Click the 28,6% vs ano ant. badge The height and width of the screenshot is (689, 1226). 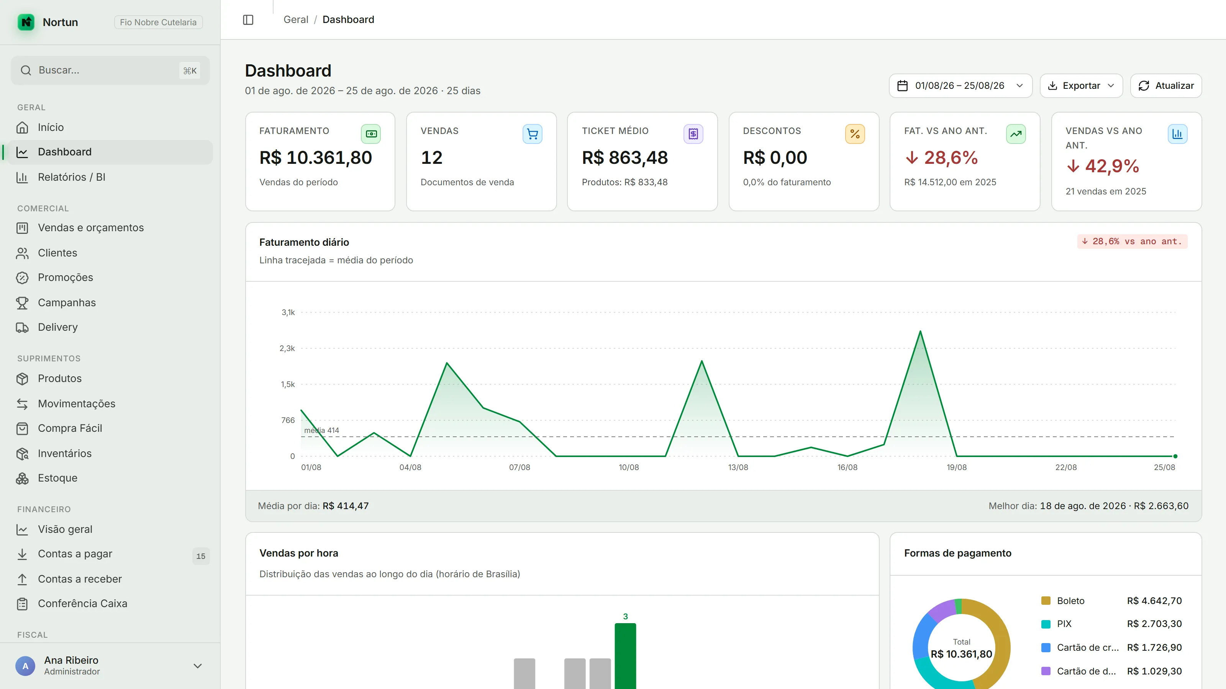pyautogui.click(x=1132, y=242)
